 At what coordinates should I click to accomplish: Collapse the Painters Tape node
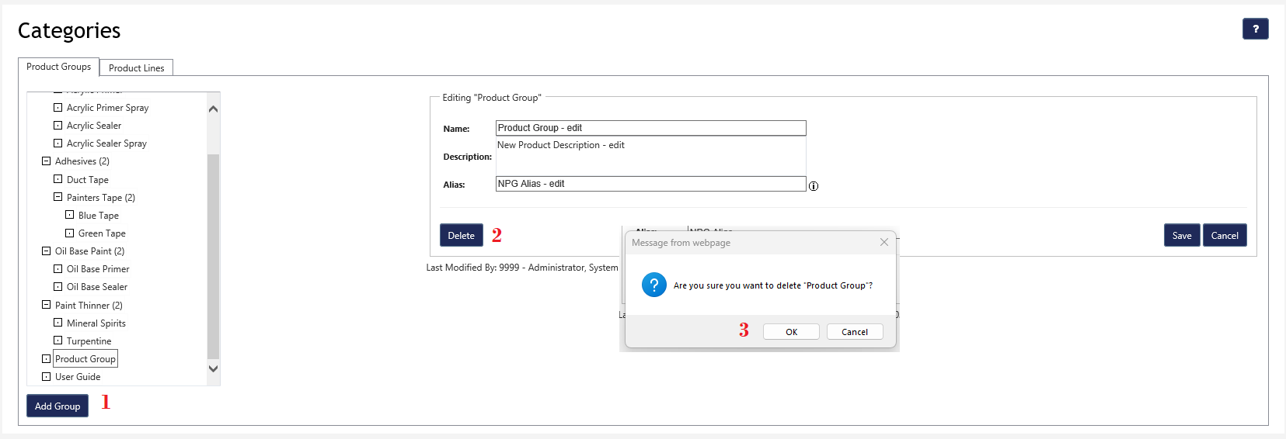click(x=58, y=197)
